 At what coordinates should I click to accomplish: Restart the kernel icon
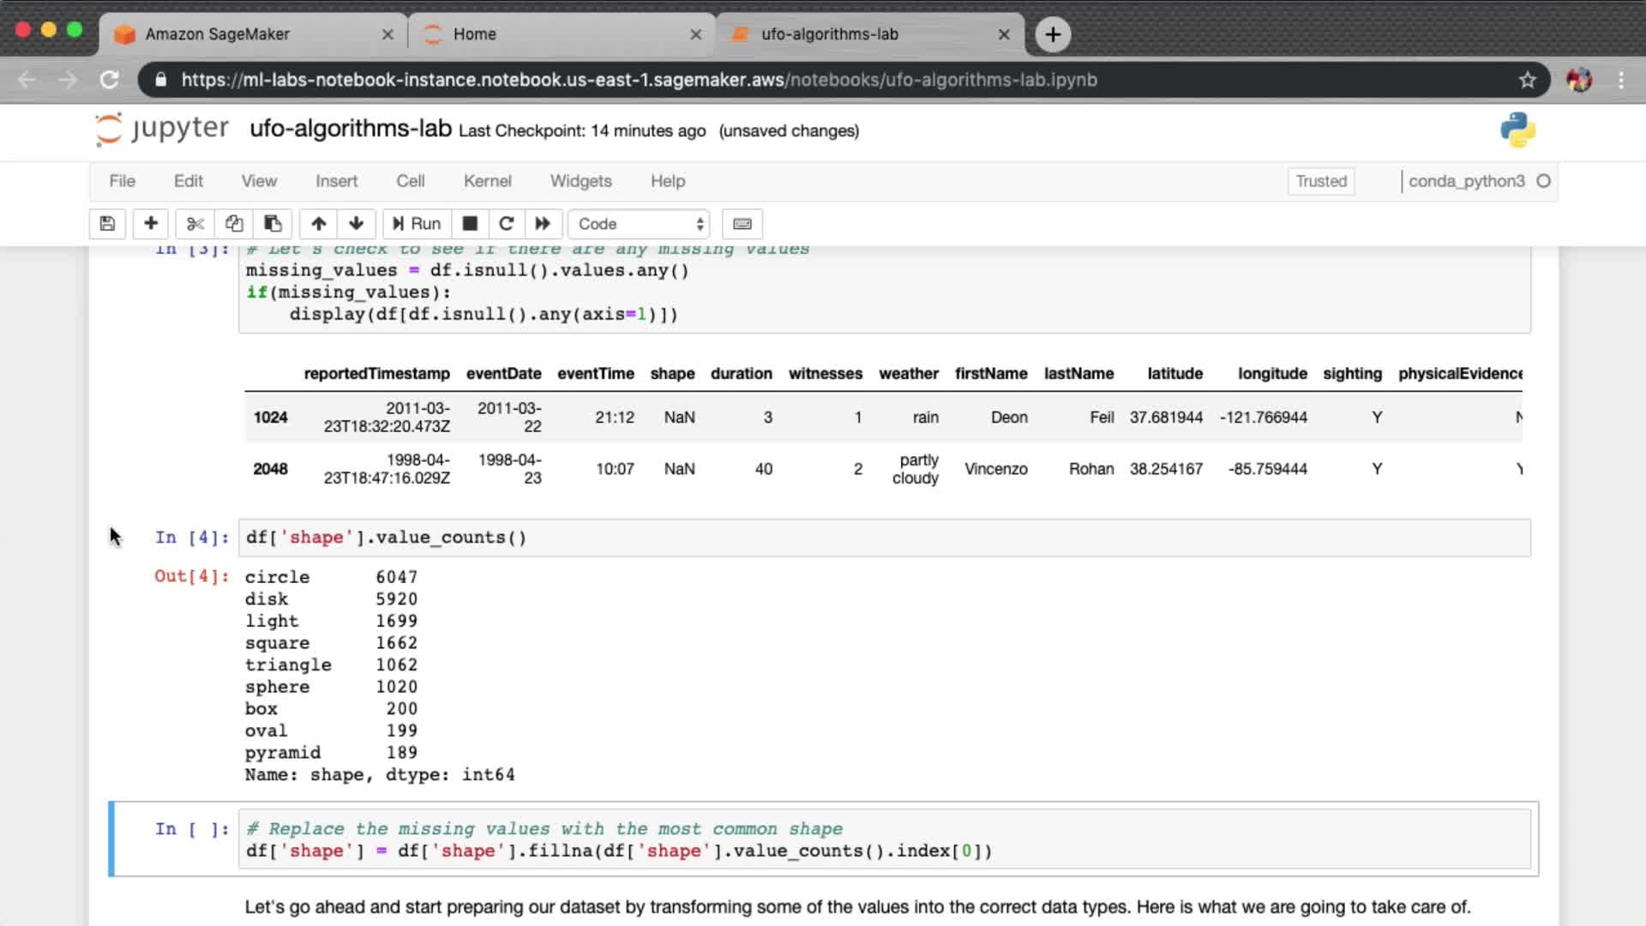(x=507, y=224)
